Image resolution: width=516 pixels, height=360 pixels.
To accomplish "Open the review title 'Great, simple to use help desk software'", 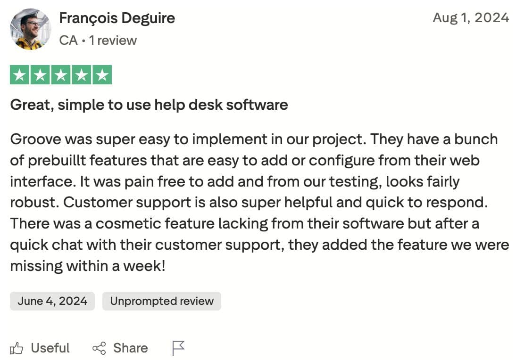I will coord(149,105).
